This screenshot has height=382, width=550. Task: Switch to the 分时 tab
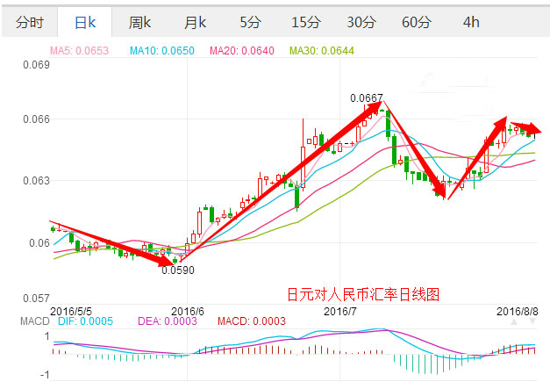point(30,23)
